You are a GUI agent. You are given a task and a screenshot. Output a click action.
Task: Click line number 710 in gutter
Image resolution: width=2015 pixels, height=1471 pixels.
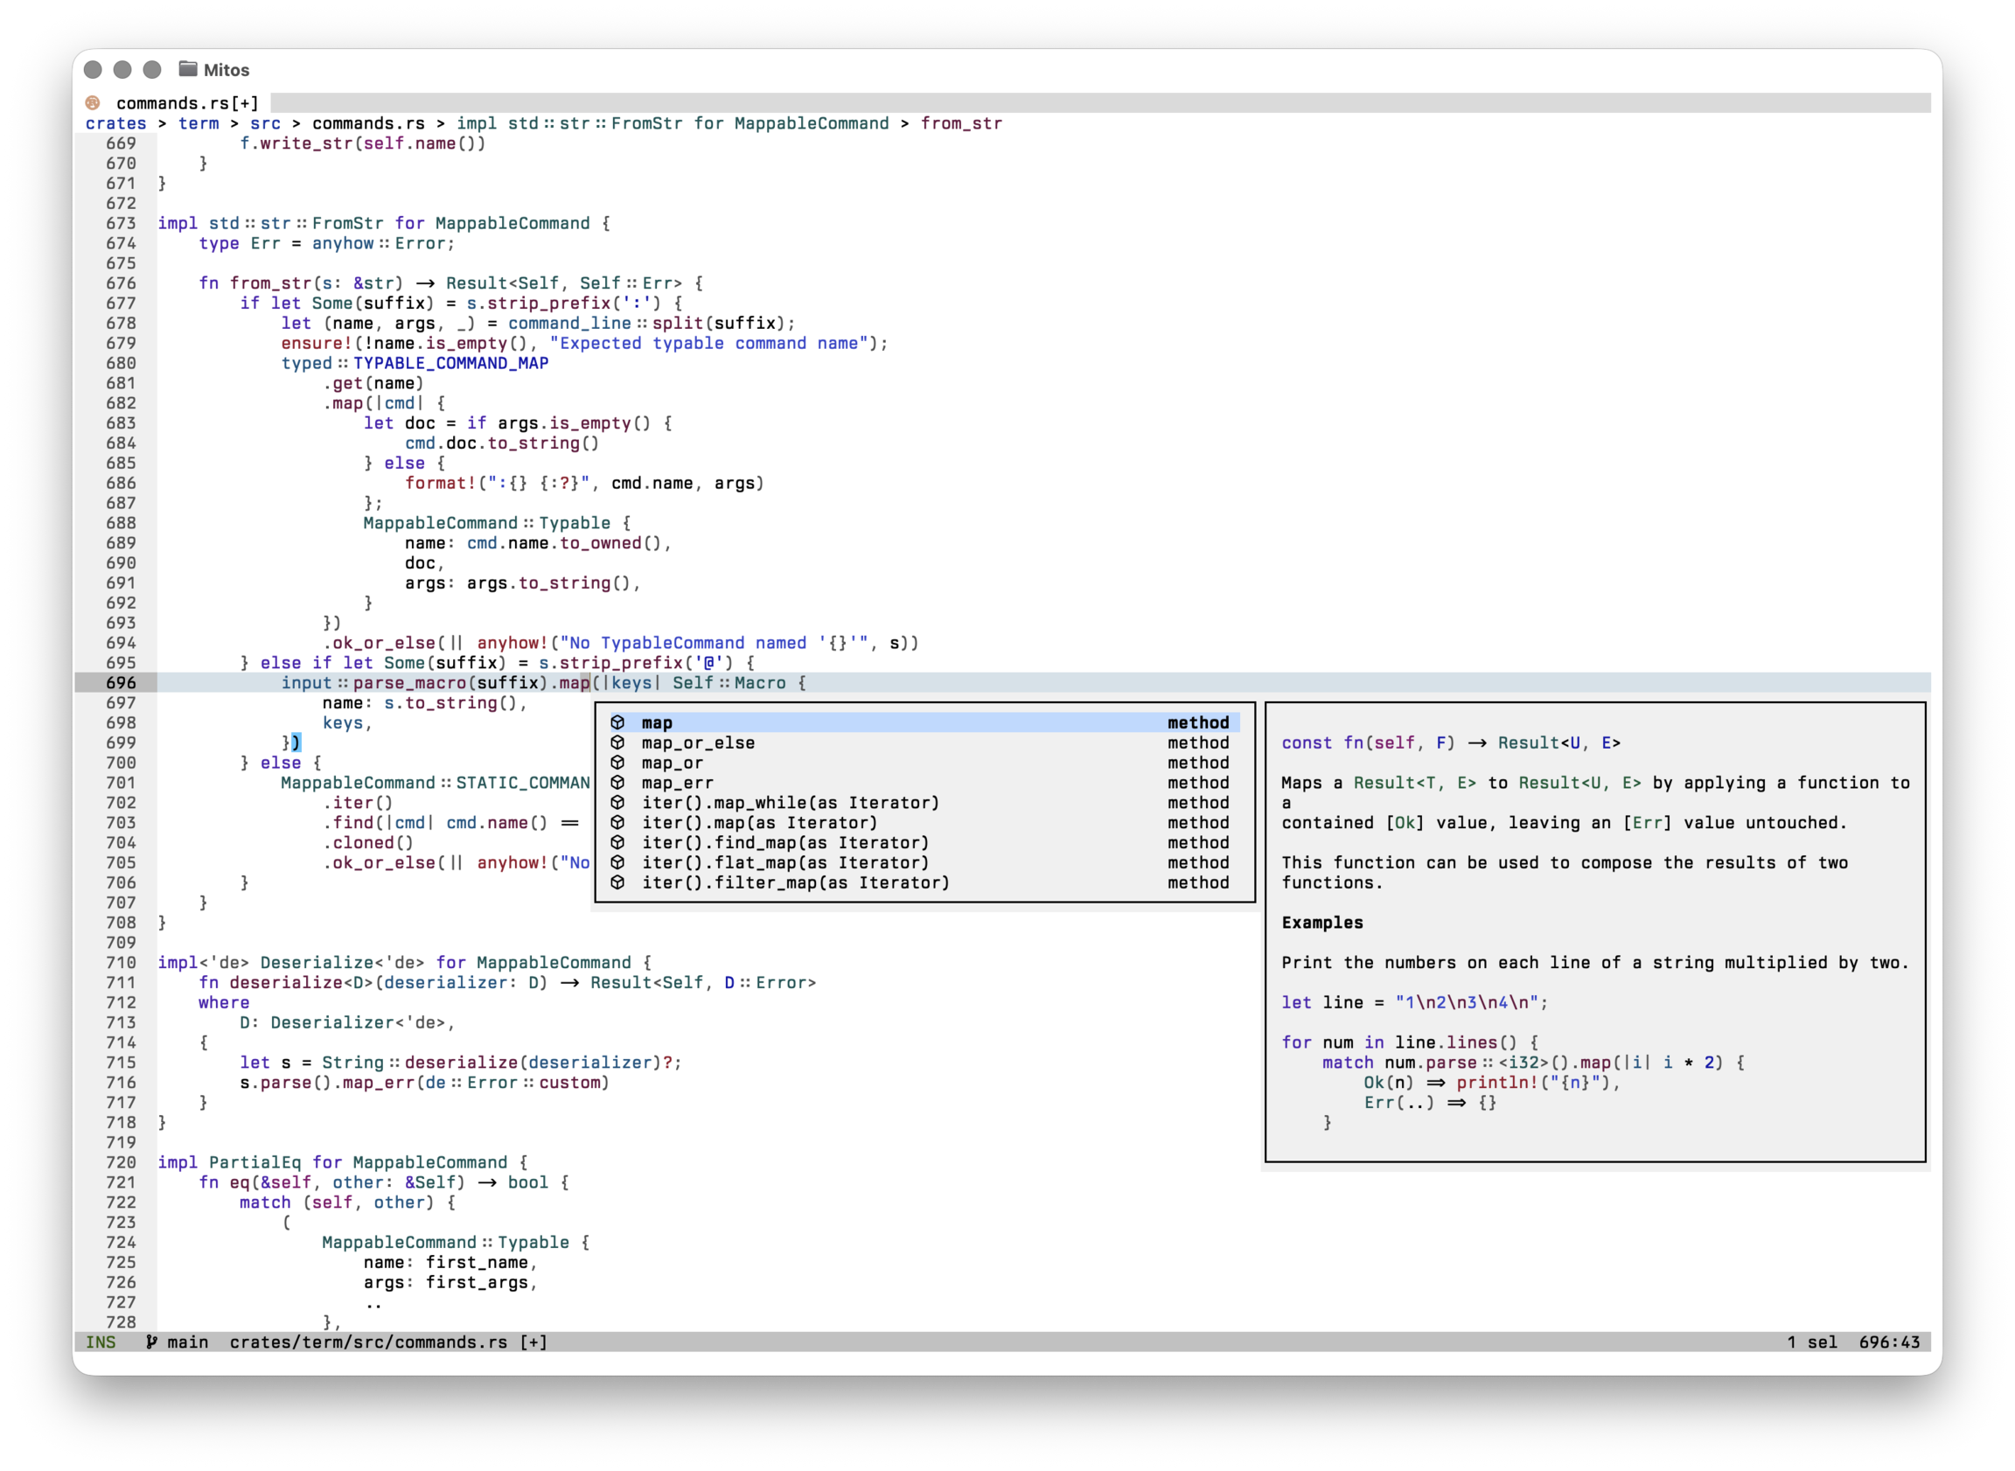coord(121,963)
